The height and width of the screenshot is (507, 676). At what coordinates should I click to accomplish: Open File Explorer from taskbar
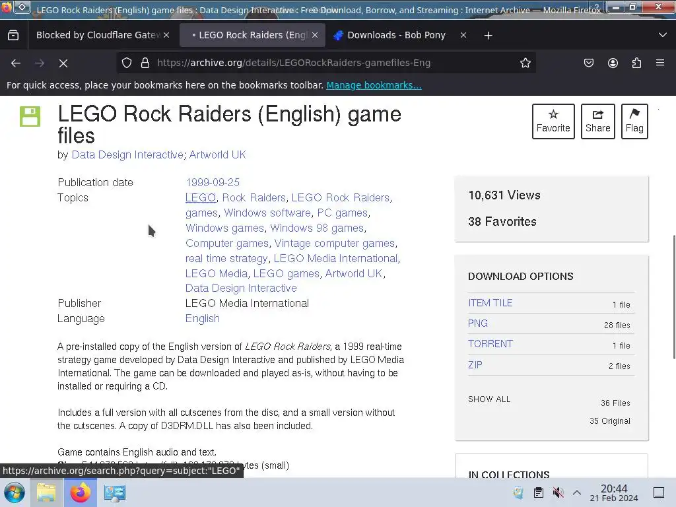(46, 492)
